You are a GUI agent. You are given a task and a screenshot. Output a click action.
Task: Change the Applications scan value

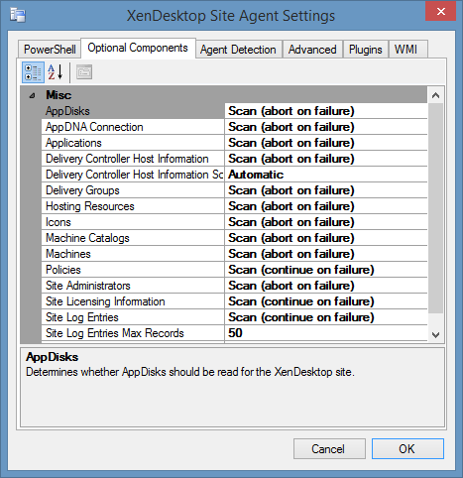[326, 143]
